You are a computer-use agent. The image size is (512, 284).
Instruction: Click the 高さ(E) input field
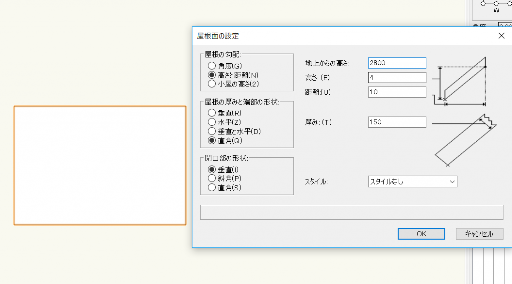pyautogui.click(x=397, y=77)
